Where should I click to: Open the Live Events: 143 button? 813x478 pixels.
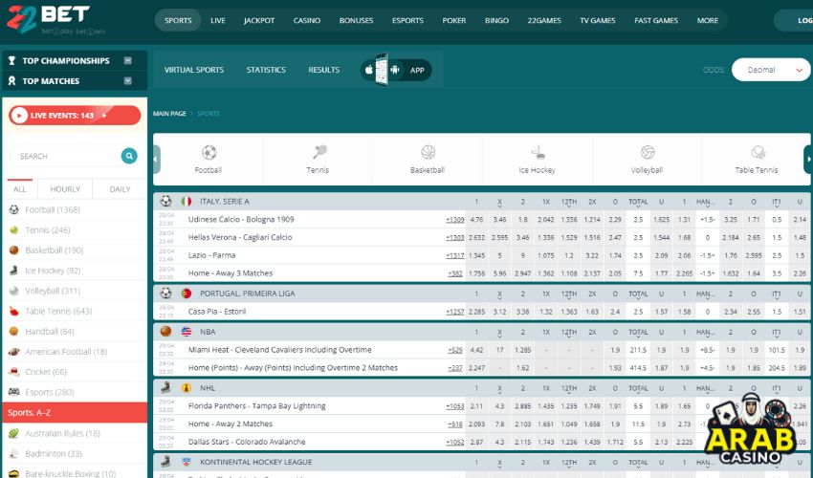pyautogui.click(x=75, y=115)
